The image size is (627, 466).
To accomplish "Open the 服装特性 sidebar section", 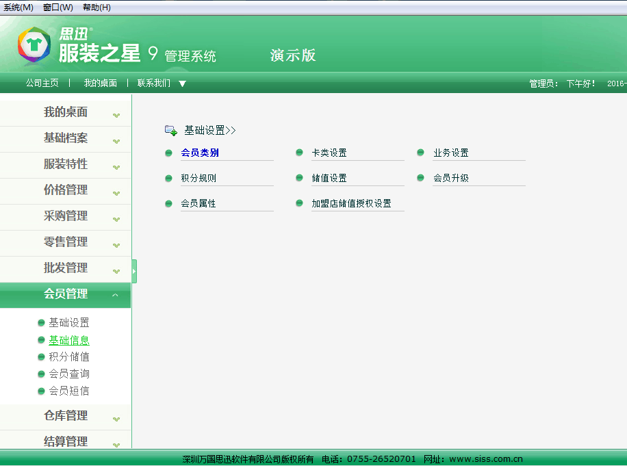I will coord(66,164).
